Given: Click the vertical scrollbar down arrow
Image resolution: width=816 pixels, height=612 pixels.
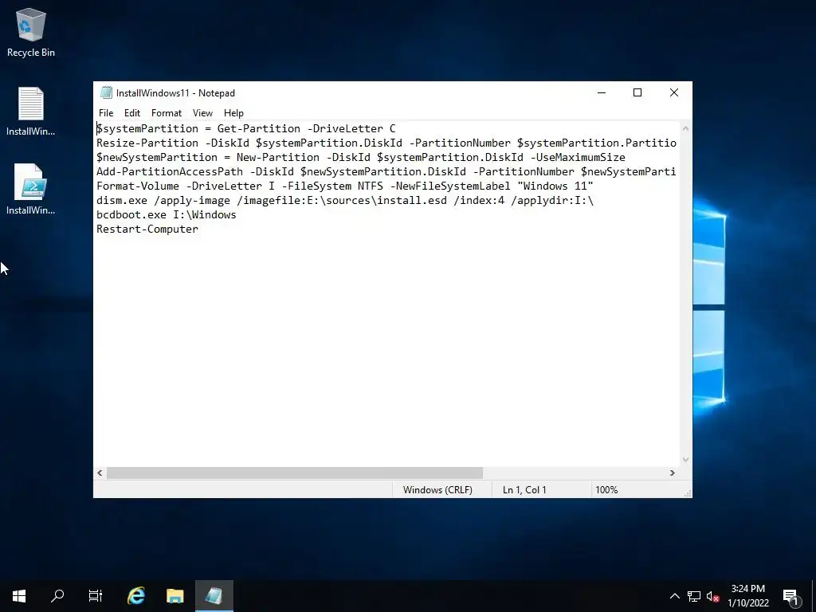Looking at the screenshot, I should click(685, 460).
